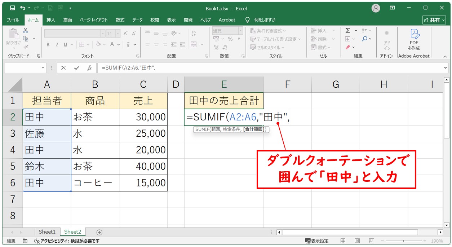Open the number format dropdown

tap(240, 31)
